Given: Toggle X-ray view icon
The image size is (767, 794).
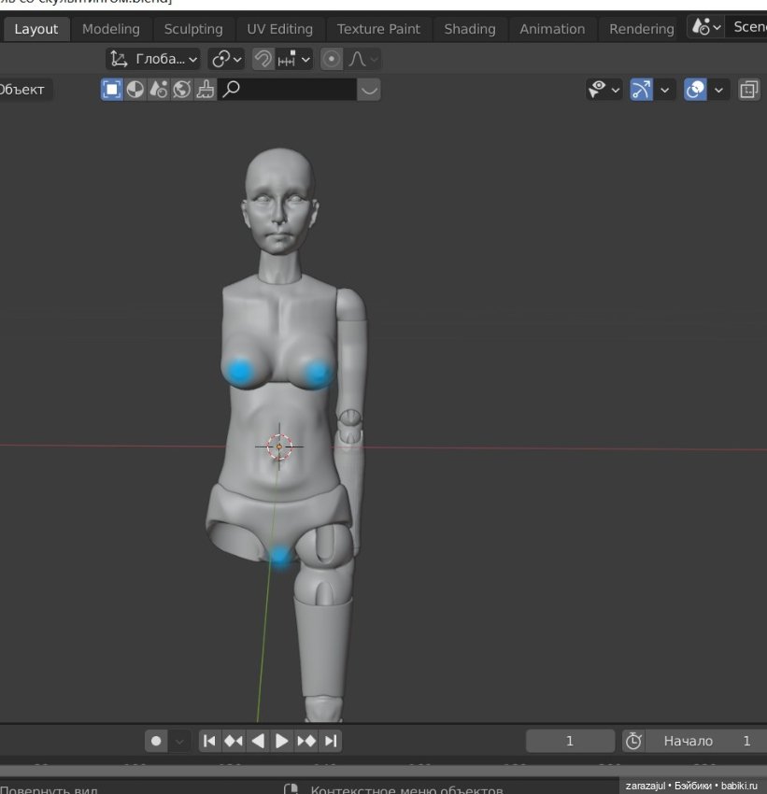Looking at the screenshot, I should coord(749,90).
